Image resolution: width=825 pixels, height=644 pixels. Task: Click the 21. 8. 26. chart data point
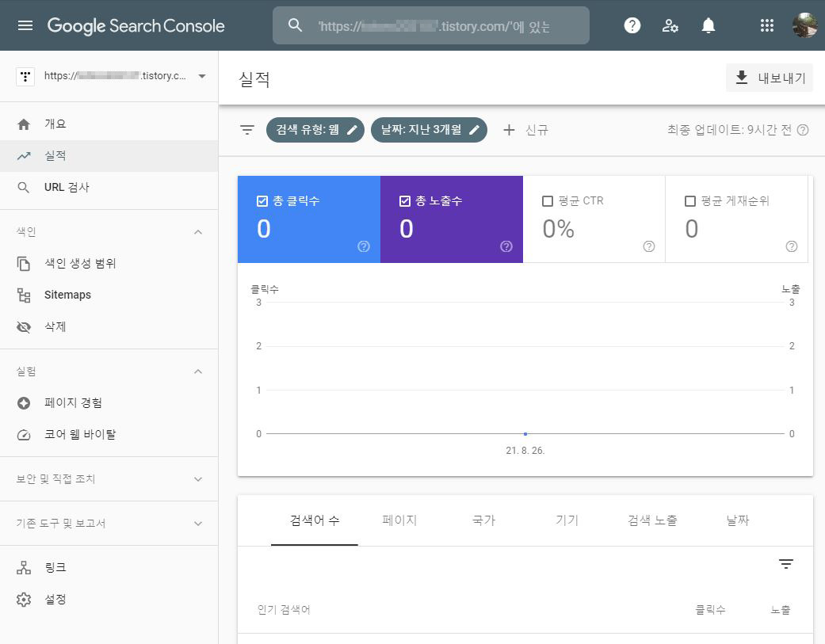tap(525, 434)
